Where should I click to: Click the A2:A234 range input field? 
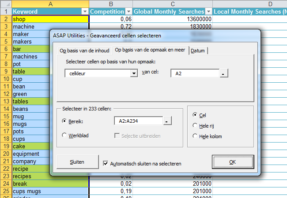tap(138, 121)
